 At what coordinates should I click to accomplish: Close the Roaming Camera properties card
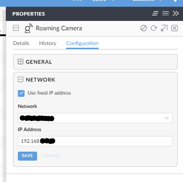point(175,28)
